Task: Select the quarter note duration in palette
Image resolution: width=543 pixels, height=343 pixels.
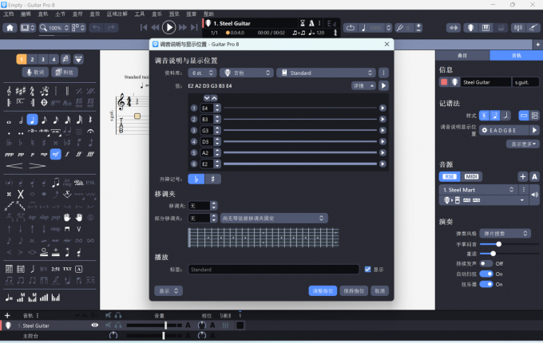Action: click(x=32, y=120)
